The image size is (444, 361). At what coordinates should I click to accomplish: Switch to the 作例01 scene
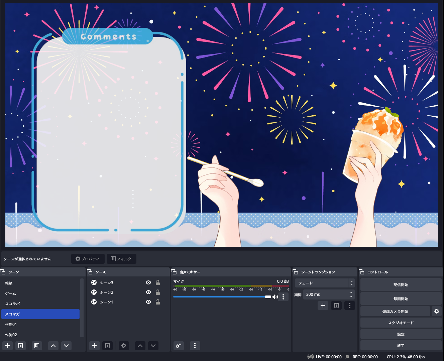click(x=11, y=325)
